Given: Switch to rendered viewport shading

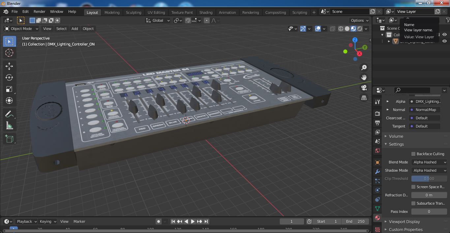Looking at the screenshot, I should click(x=360, y=29).
